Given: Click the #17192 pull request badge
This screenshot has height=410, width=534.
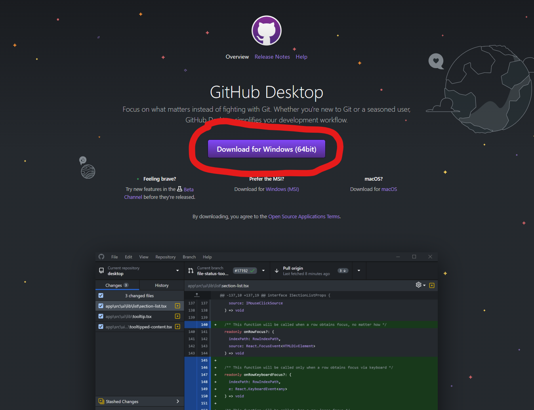Looking at the screenshot, I should (x=244, y=271).
